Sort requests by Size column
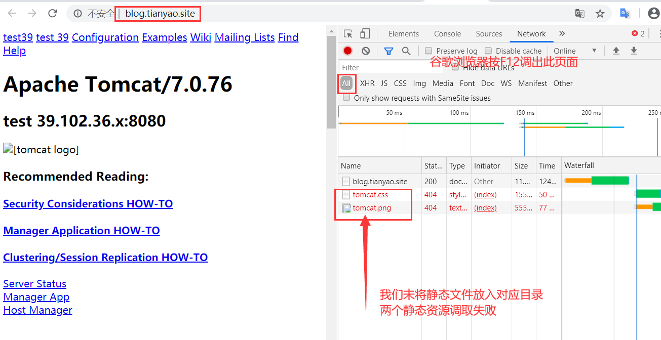The image size is (661, 340). [524, 165]
